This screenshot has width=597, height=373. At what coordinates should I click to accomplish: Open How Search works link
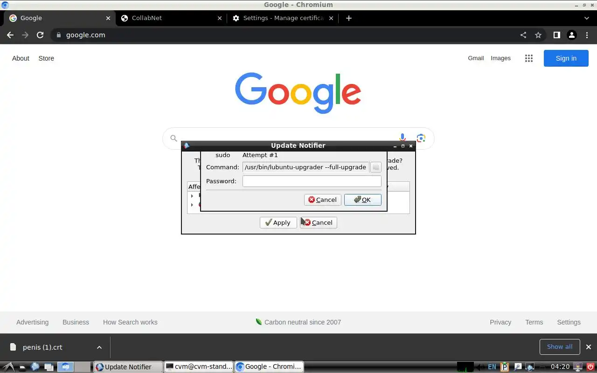130,322
